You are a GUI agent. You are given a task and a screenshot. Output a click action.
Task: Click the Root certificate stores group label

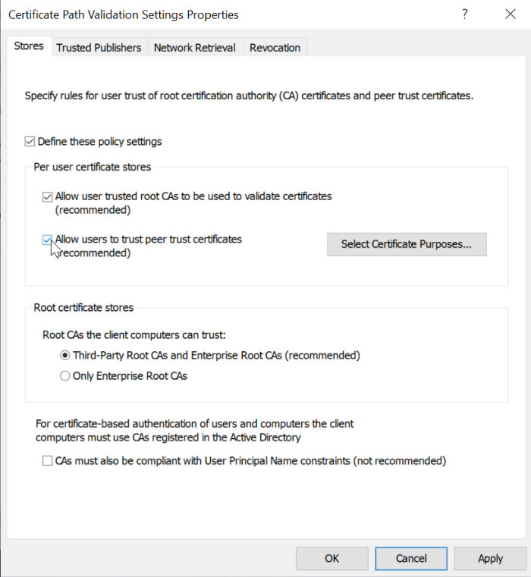pos(83,308)
